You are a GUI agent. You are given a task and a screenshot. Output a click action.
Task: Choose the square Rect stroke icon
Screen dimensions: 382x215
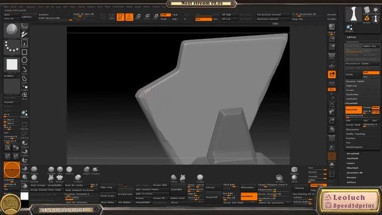(24, 52)
